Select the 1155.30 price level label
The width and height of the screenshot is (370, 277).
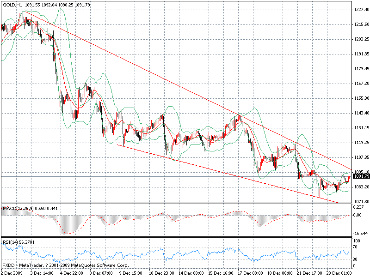pos(362,98)
